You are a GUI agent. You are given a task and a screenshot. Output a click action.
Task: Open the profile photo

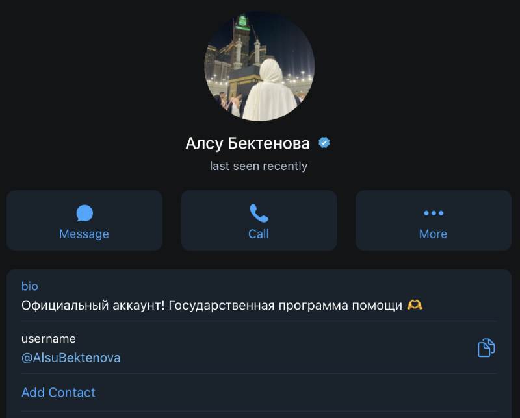tap(259, 66)
